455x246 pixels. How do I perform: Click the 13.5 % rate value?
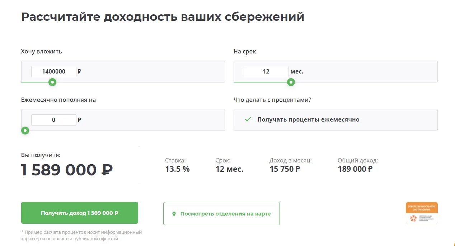click(x=177, y=169)
